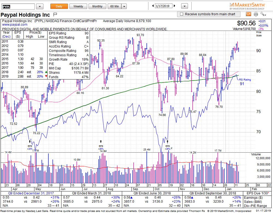The image size is (273, 213).
Task: Expand the intraday interval dropdown arrow
Action: pos(124,6)
